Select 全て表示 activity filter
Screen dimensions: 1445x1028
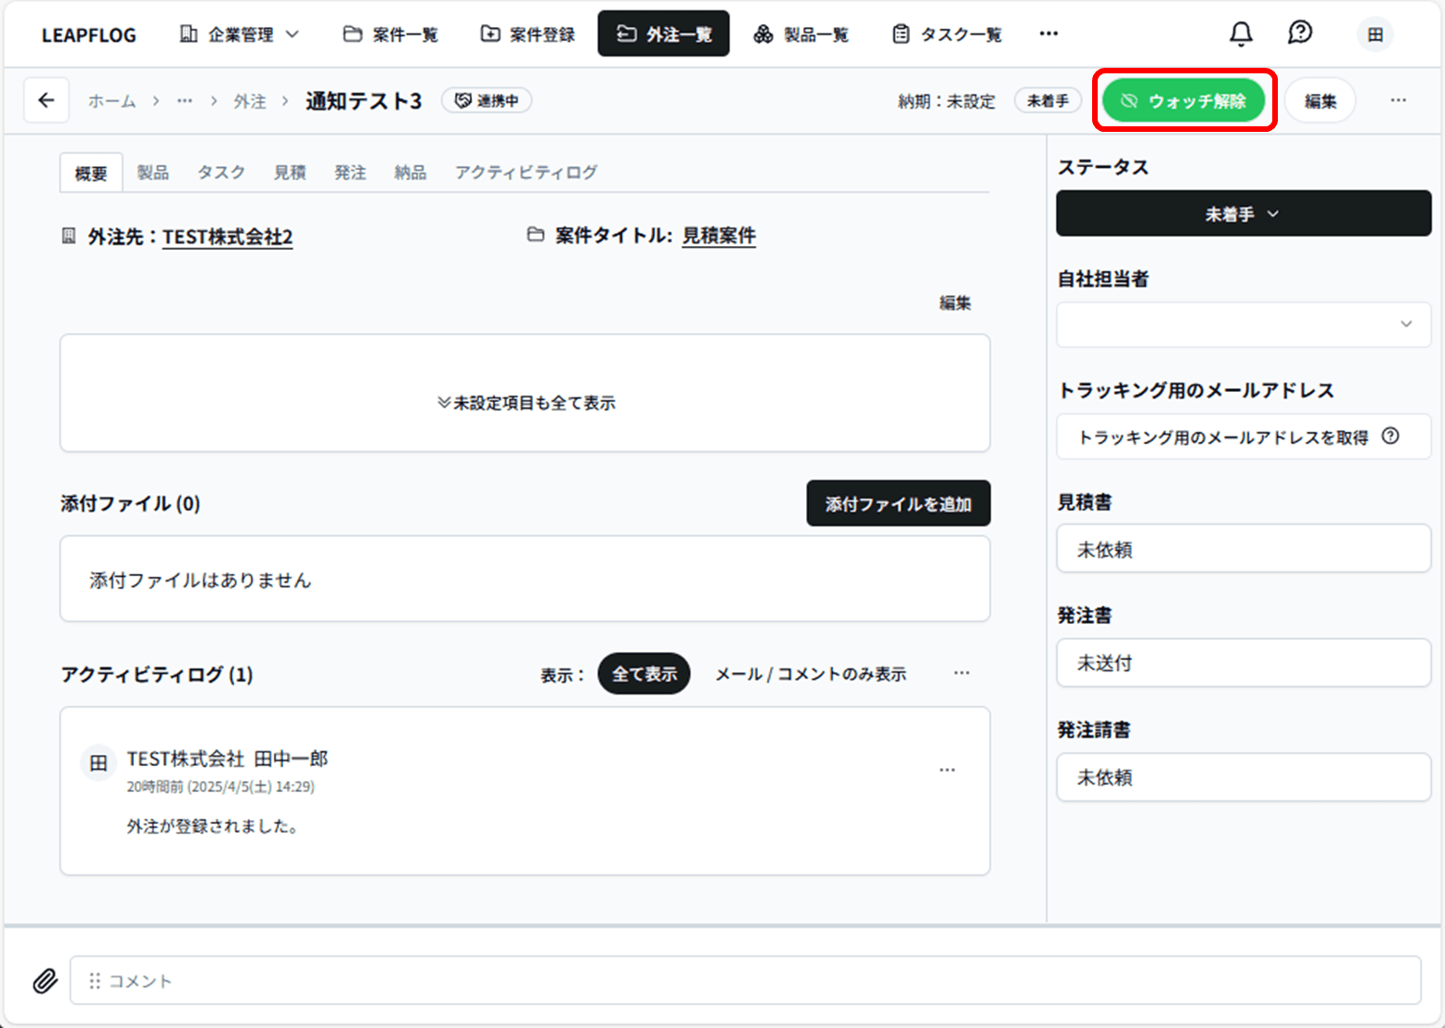pos(644,674)
